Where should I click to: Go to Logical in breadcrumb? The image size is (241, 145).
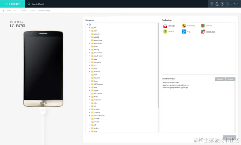32,11
